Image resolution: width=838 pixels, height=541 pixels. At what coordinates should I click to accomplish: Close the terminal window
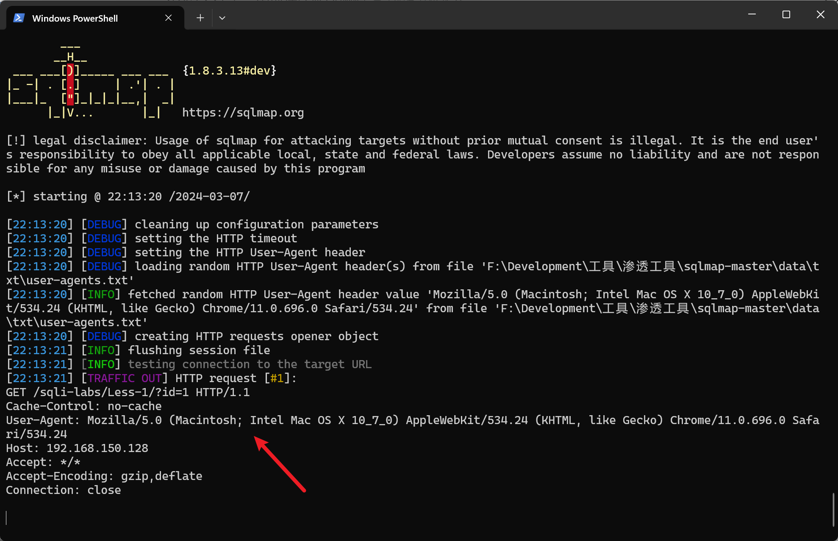[820, 14]
